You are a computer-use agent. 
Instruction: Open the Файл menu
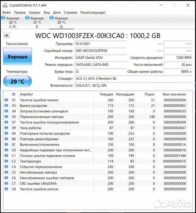pyautogui.click(x=7, y=13)
